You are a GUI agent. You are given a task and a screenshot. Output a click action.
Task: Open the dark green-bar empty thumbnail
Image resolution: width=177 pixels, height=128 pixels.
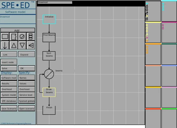pos(169,54)
